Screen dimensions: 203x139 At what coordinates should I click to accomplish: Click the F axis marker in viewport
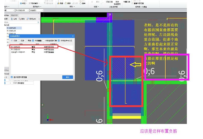[43, 105]
